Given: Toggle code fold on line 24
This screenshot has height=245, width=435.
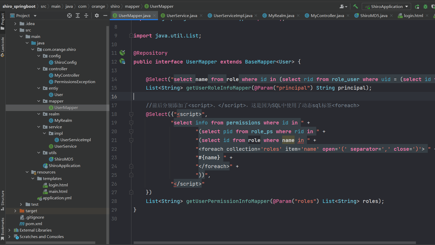Looking at the screenshot, I should pyautogui.click(x=131, y=166).
